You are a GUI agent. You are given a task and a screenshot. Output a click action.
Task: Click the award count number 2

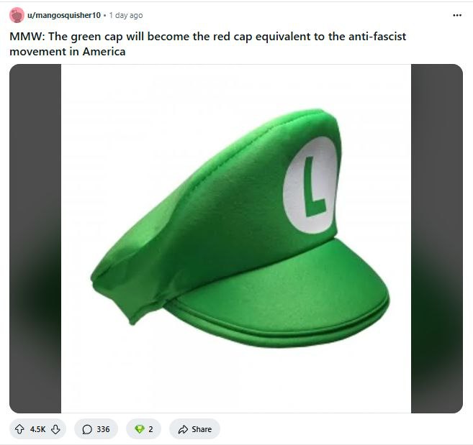coord(150,429)
